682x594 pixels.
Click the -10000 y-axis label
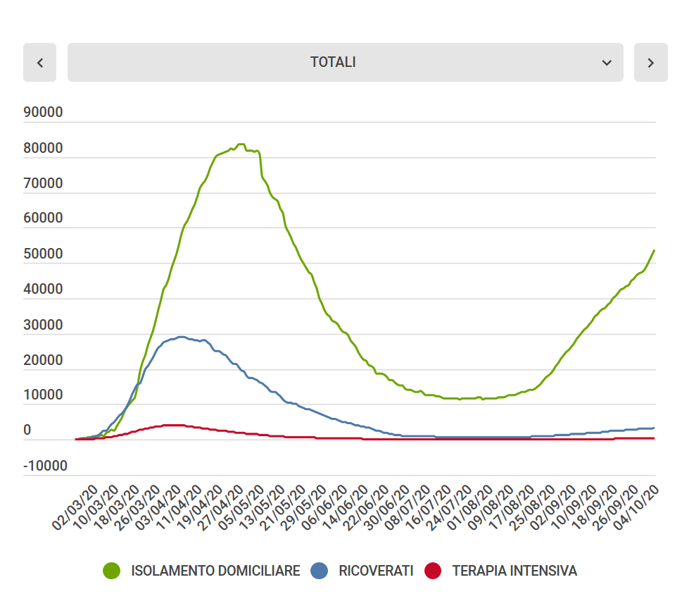(45, 466)
